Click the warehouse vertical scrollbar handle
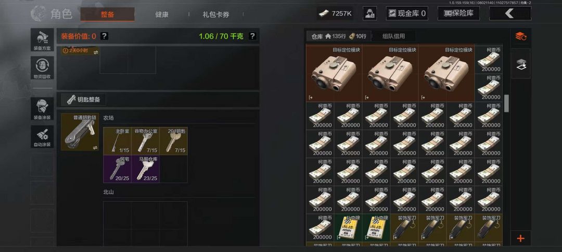The image size is (562, 252). (506, 104)
